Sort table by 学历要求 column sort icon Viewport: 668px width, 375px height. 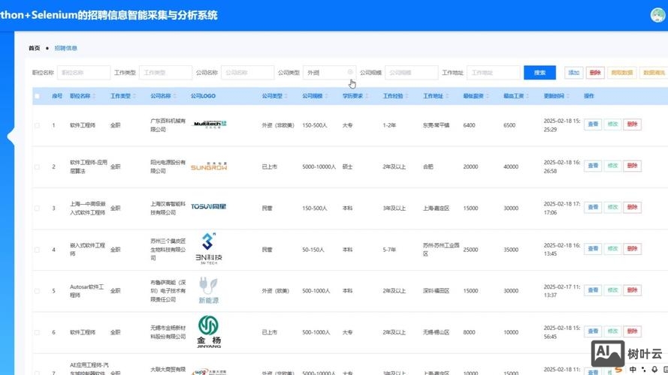pyautogui.click(x=367, y=96)
